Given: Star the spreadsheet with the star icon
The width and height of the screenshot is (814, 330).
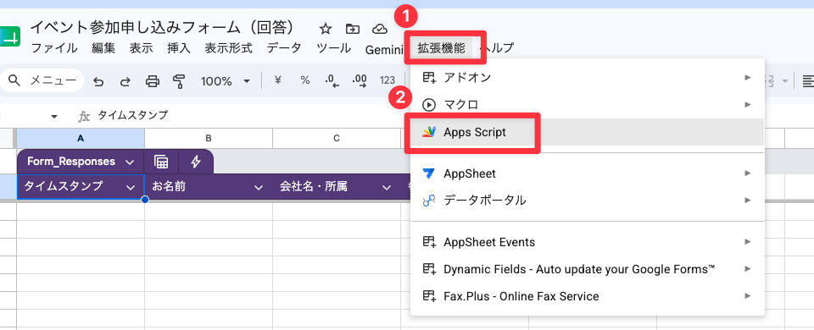Looking at the screenshot, I should 326,29.
